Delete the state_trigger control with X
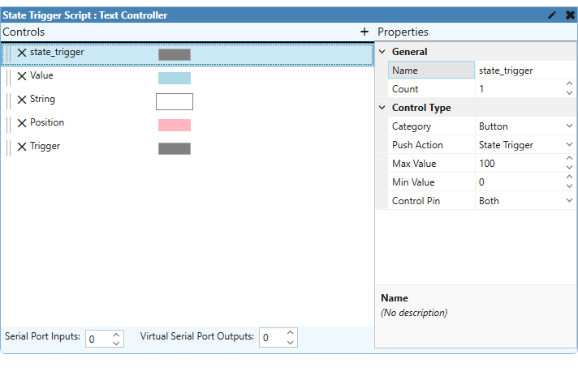 22,53
